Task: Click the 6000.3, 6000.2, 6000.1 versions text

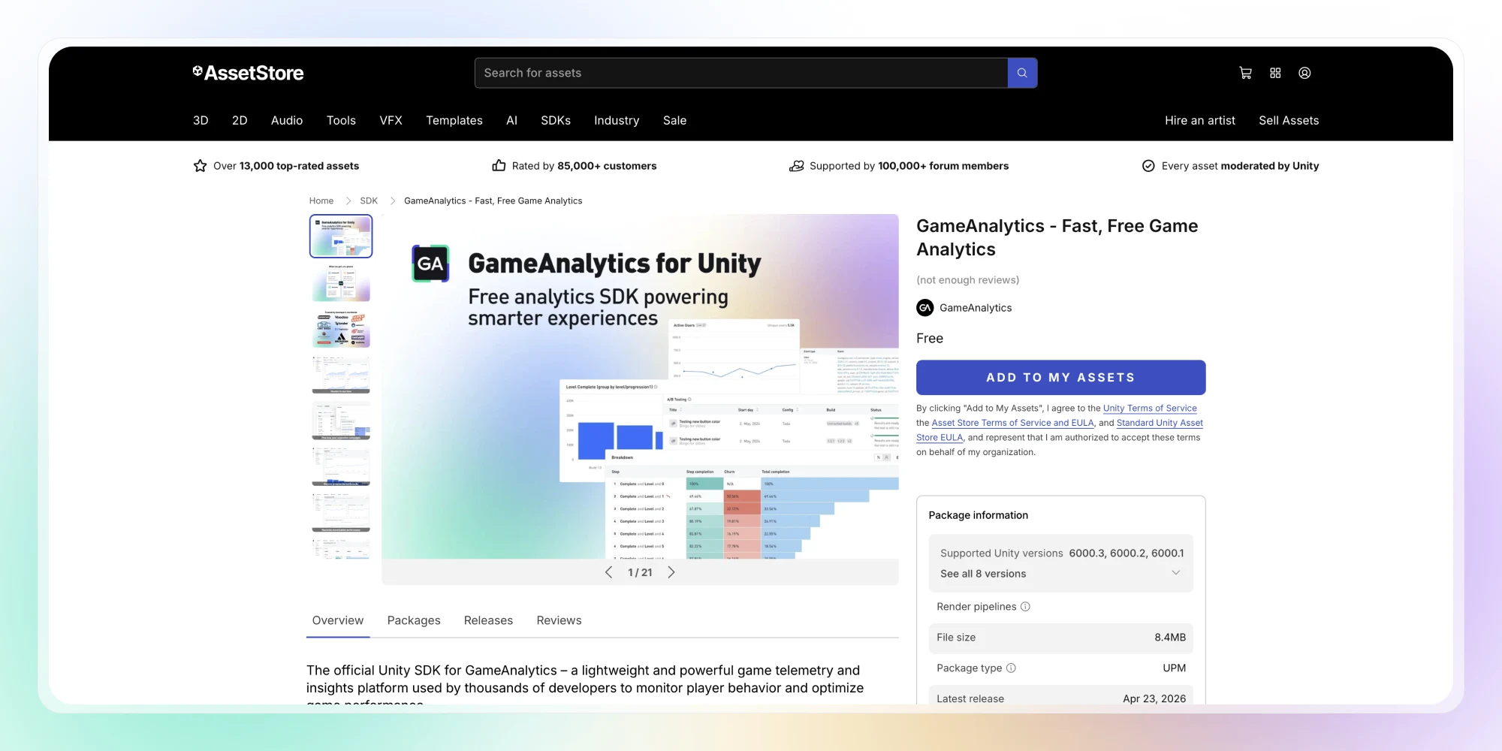Action: click(x=1126, y=553)
